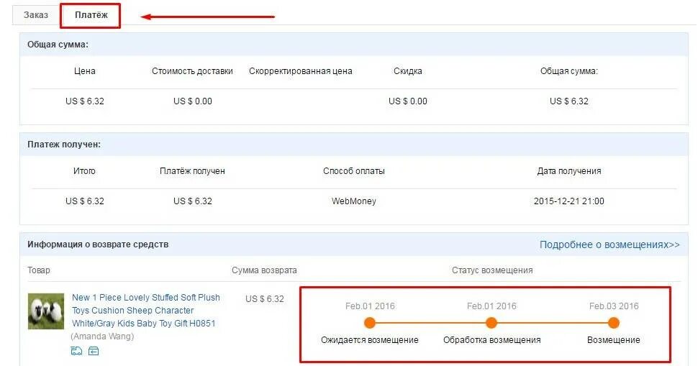The width and height of the screenshot is (698, 366).
Task: Click the delivery truck icon under product
Action: pyautogui.click(x=77, y=351)
